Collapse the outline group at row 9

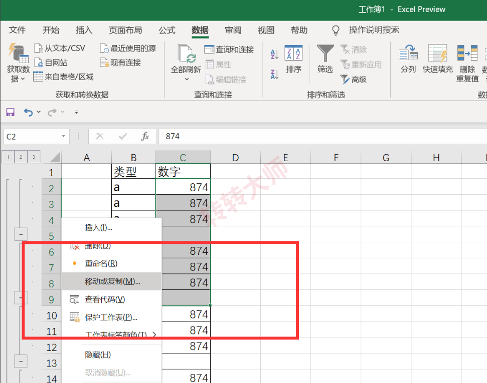pos(21,298)
